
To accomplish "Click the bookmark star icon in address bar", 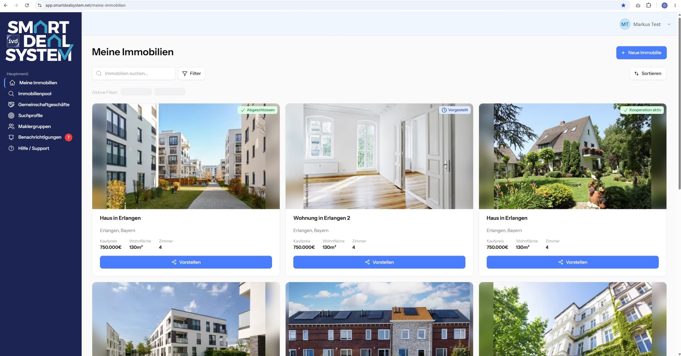I will (623, 5).
